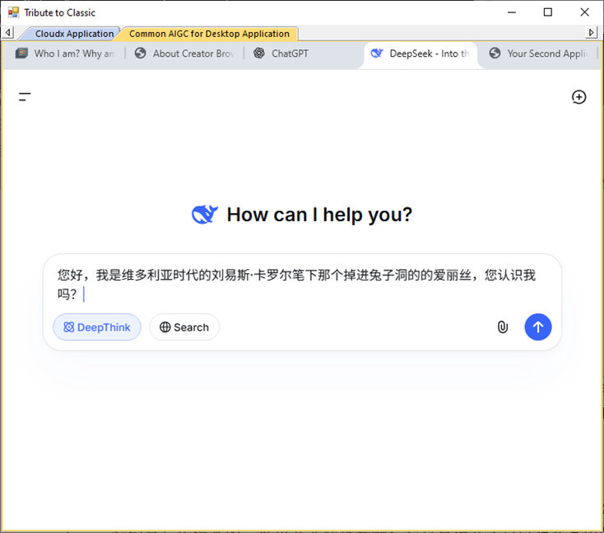Minimize the Tribute to Classic window
Image resolution: width=604 pixels, height=533 pixels.
pos(512,12)
